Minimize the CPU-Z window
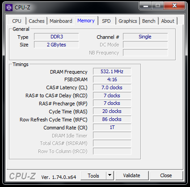Viewport: 190px width, 187px height. [146, 6]
